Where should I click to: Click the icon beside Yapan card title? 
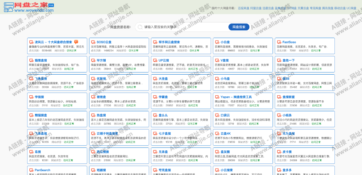point(217,97)
